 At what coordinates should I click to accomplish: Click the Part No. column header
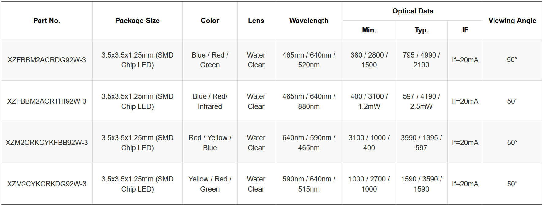coord(47,20)
